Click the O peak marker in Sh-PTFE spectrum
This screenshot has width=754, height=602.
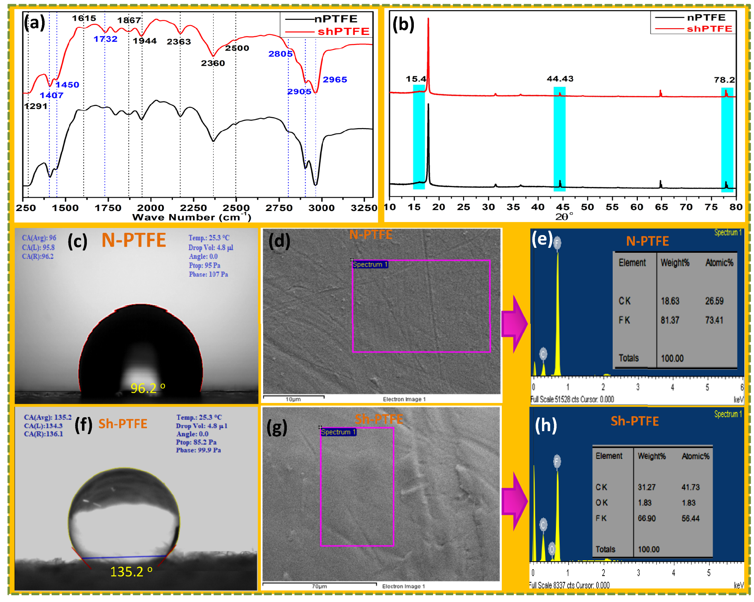pos(551,549)
